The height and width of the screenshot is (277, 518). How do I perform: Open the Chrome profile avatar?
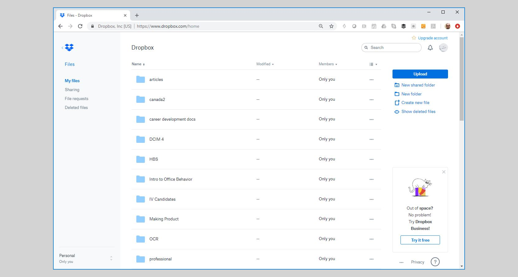tap(448, 26)
